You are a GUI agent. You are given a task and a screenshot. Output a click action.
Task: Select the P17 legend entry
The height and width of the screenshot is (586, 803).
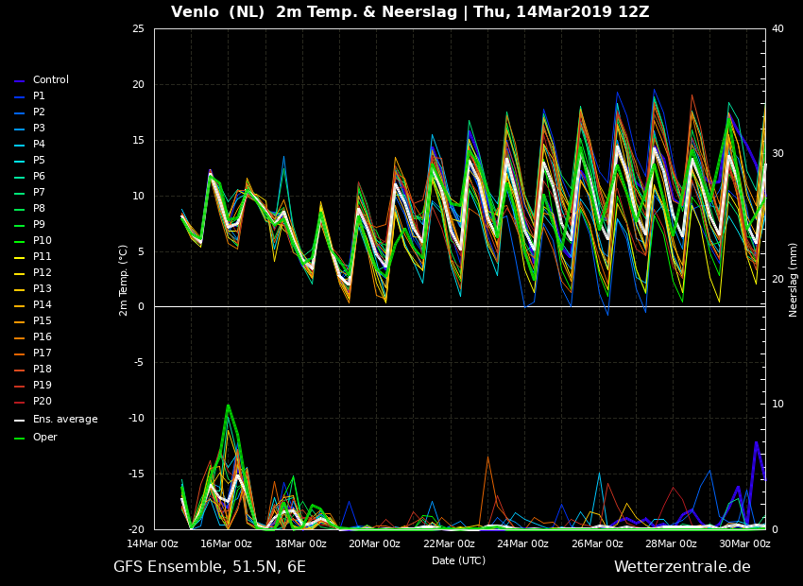42,353
